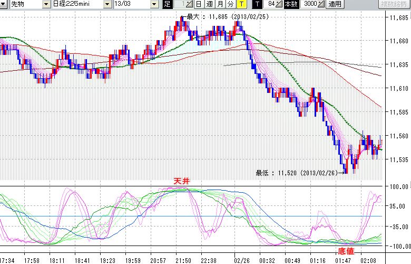Click the 本数 bar count label
Viewport: 411px width, 264px height.
[x=291, y=5]
